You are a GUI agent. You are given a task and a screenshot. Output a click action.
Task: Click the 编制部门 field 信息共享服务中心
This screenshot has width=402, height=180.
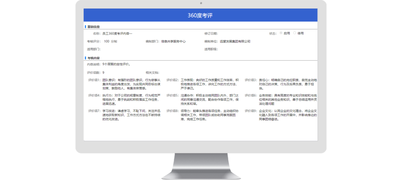pyautogui.click(x=173, y=41)
